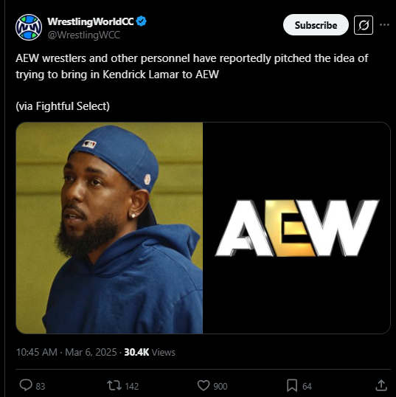Open the reply comment icon

tap(26, 386)
